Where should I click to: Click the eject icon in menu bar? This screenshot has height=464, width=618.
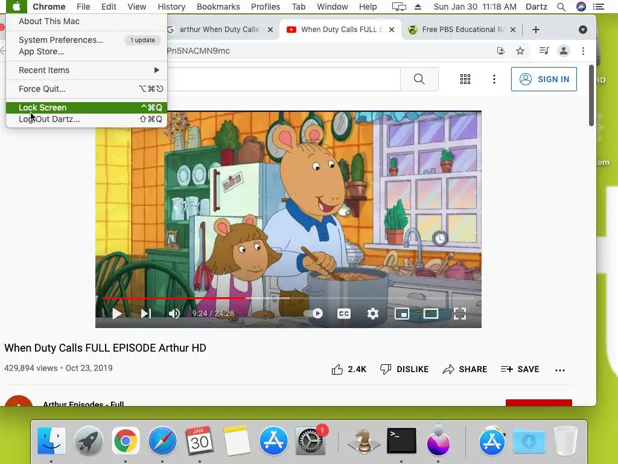coord(418,7)
